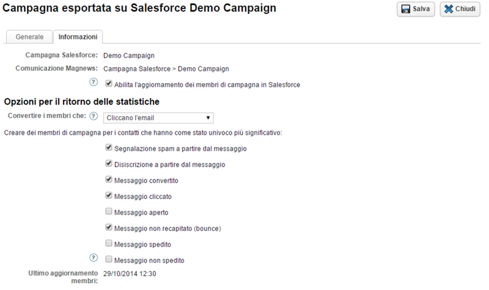Uncheck Disiscrizione a partire dal messaggio

click(109, 164)
